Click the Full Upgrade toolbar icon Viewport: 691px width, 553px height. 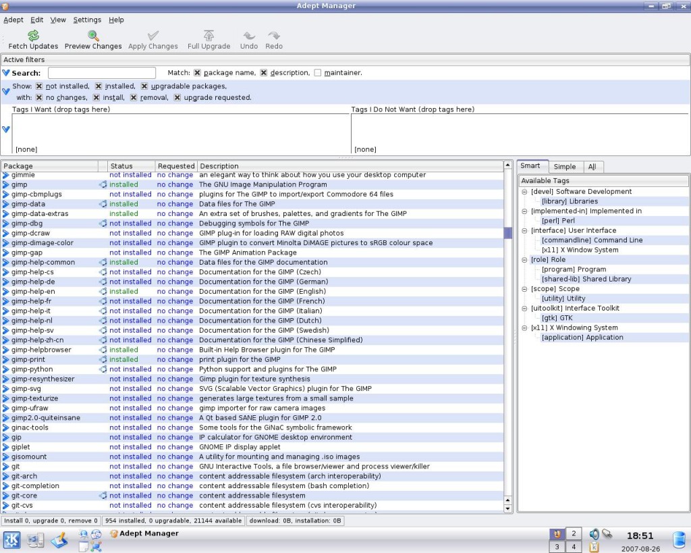click(x=209, y=35)
